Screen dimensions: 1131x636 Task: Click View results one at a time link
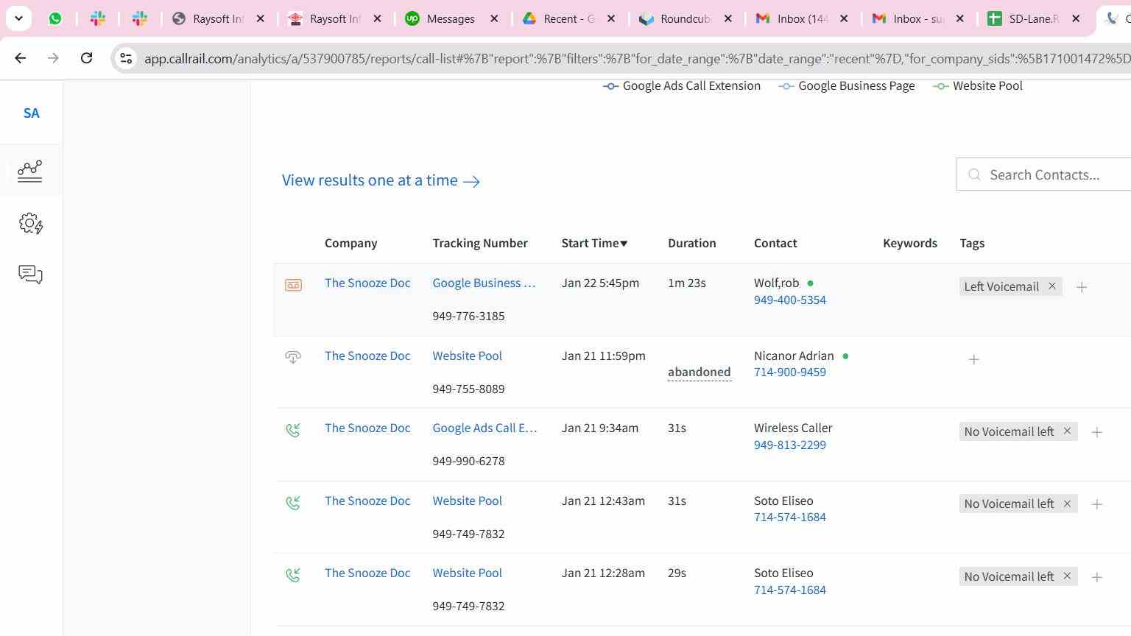point(381,180)
